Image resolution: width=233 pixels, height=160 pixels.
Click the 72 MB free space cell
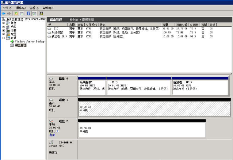pos(180,32)
